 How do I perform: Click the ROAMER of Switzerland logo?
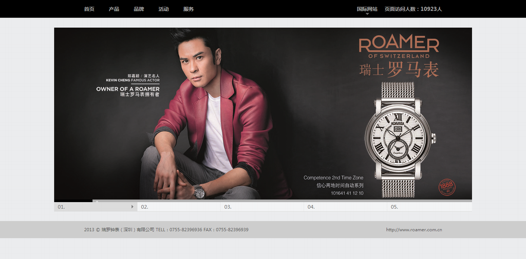(399, 47)
